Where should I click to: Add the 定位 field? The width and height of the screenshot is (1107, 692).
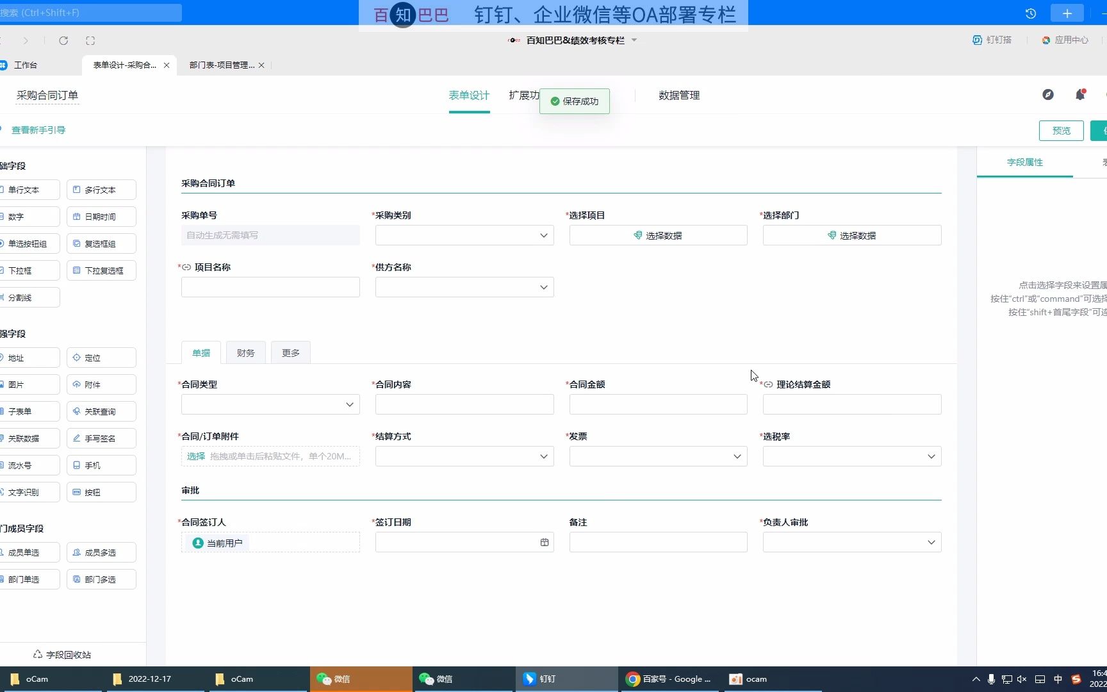pos(101,358)
